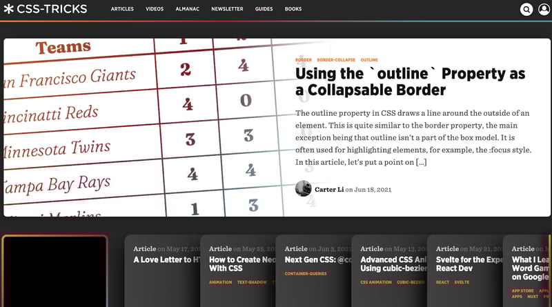Viewport: 552px width, 307px height.
Task: Open the outline property article title
Action: point(410,81)
